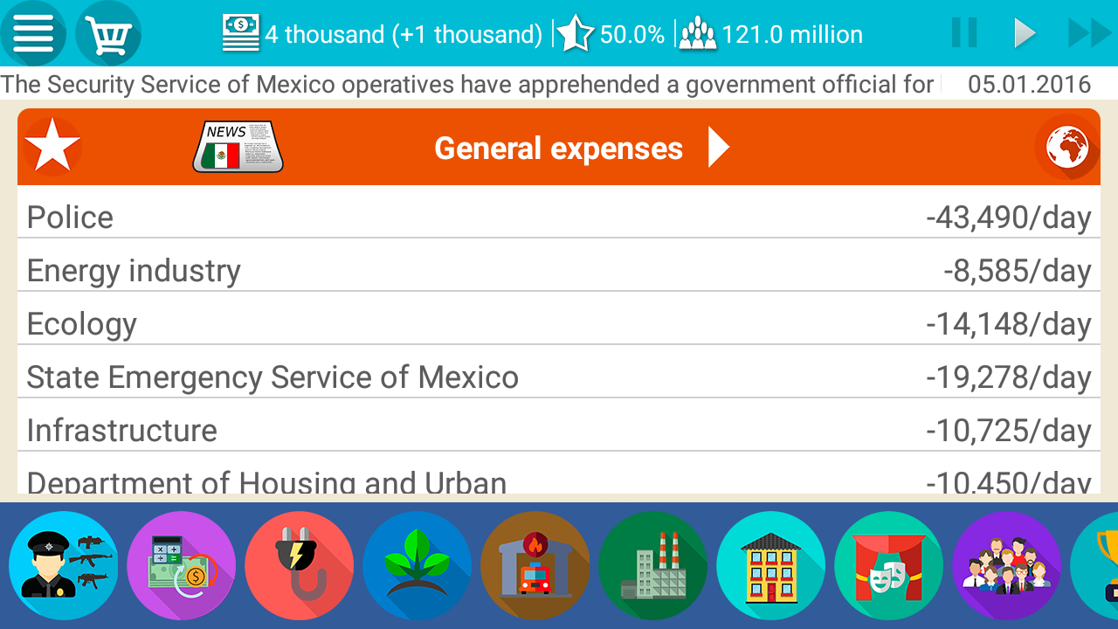Open the group of people icon

click(1006, 565)
